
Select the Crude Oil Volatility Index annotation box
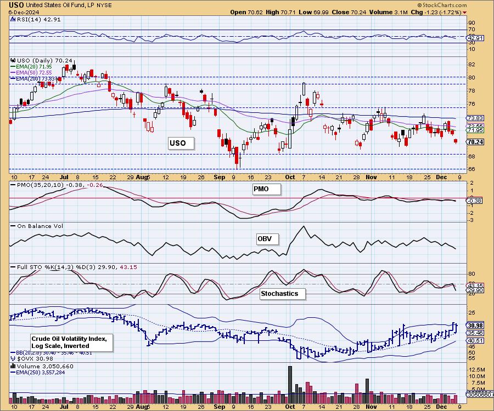(71, 342)
